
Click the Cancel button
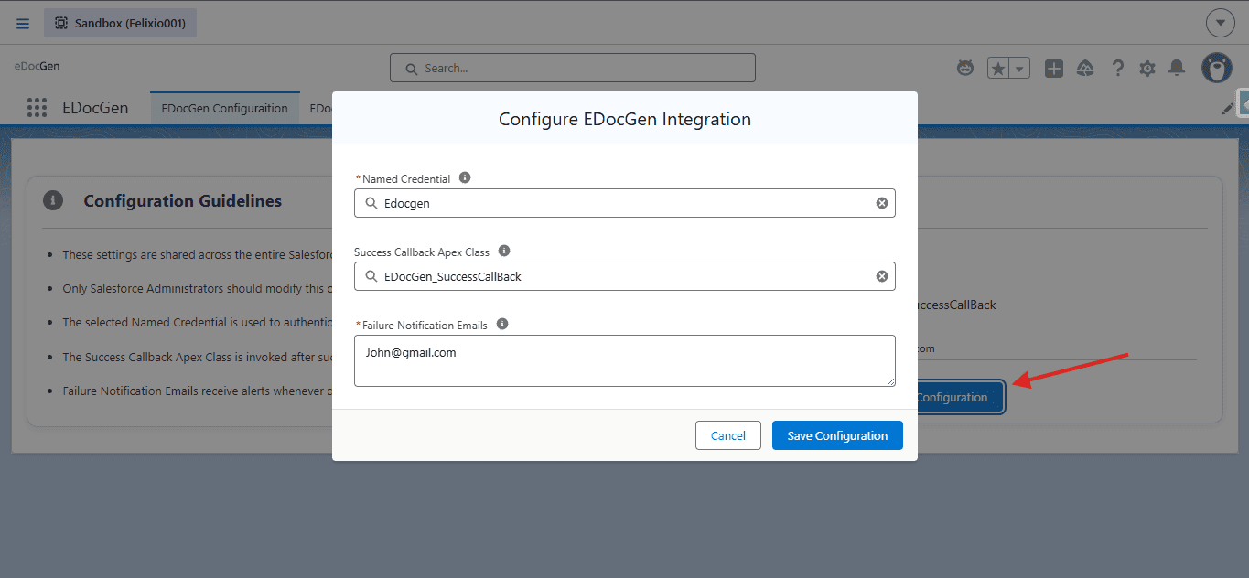click(x=728, y=435)
